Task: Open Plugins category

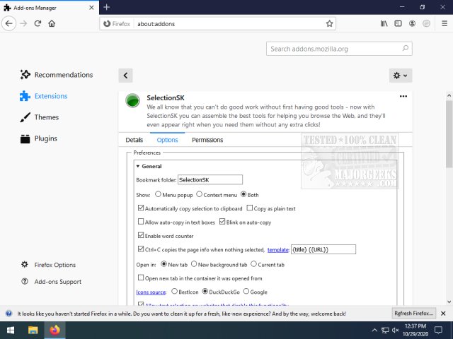Action: 38,138
